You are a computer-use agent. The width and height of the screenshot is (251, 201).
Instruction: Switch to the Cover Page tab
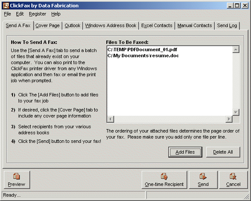[47, 25]
